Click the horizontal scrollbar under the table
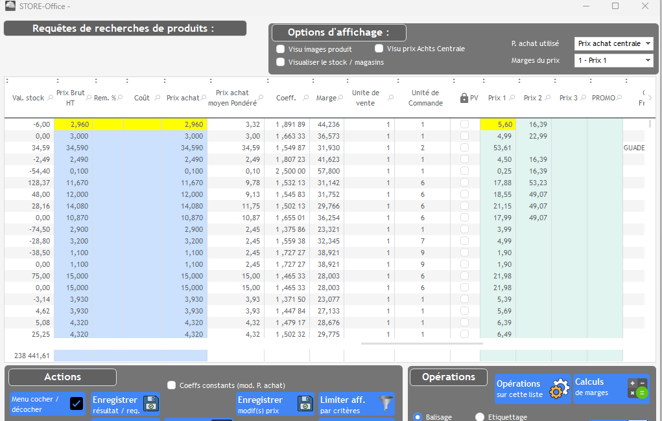662x421 pixels. (421, 344)
